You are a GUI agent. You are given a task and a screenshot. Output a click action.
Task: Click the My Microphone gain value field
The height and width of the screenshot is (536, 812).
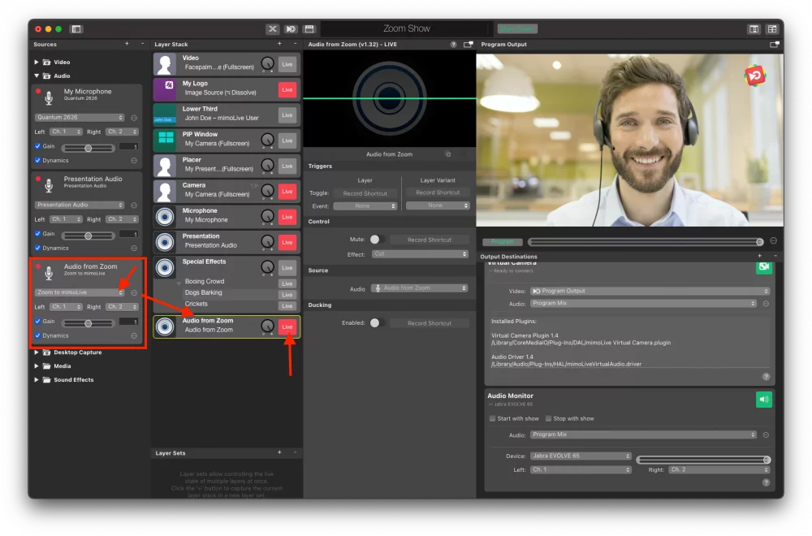(128, 146)
